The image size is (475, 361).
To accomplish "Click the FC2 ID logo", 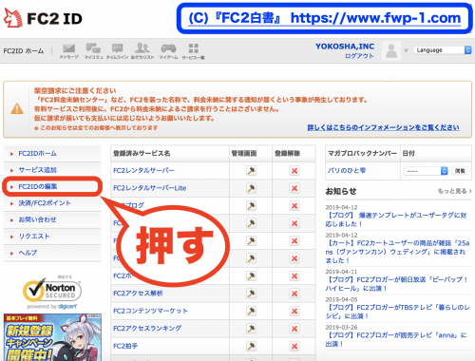I will pos(43,18).
